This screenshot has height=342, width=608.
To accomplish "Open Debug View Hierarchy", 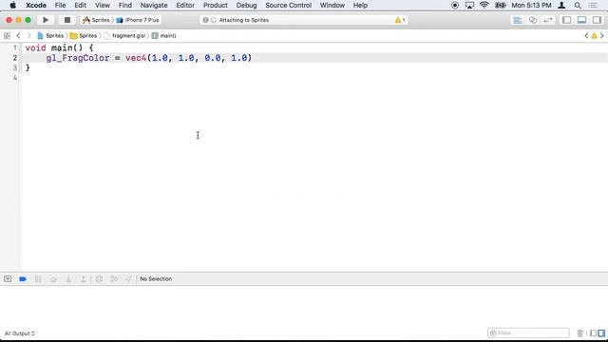I will [x=99, y=278].
